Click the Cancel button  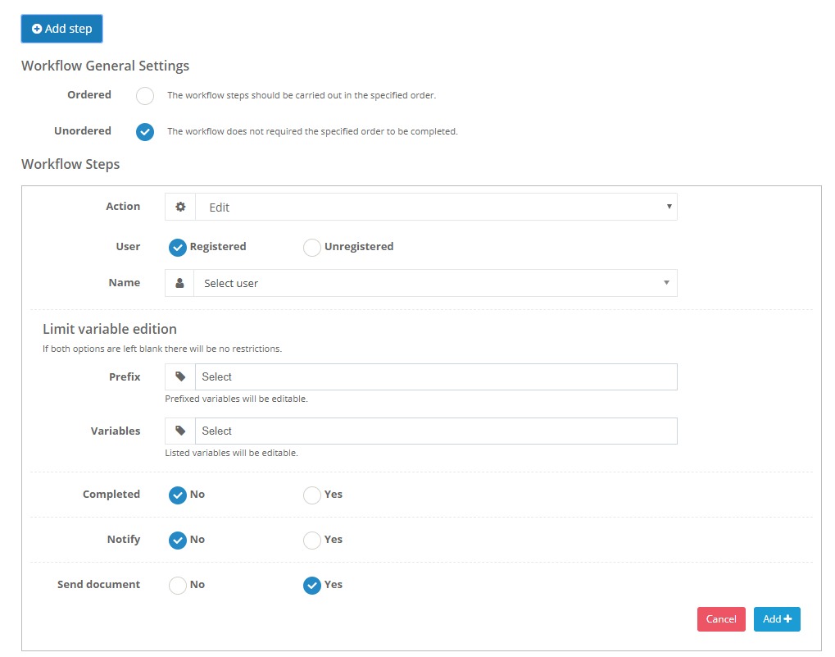click(x=720, y=619)
